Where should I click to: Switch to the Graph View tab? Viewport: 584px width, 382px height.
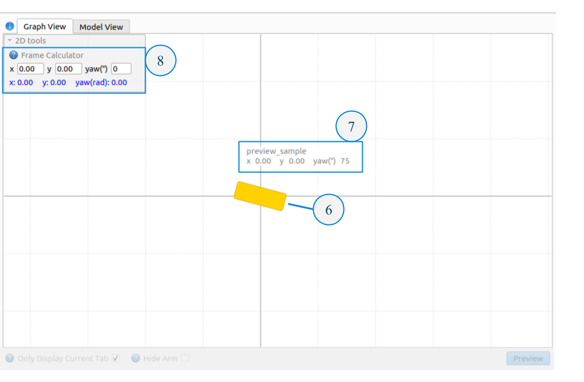tap(44, 26)
